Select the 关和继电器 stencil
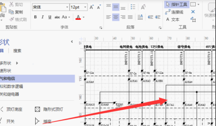 (10, 94)
